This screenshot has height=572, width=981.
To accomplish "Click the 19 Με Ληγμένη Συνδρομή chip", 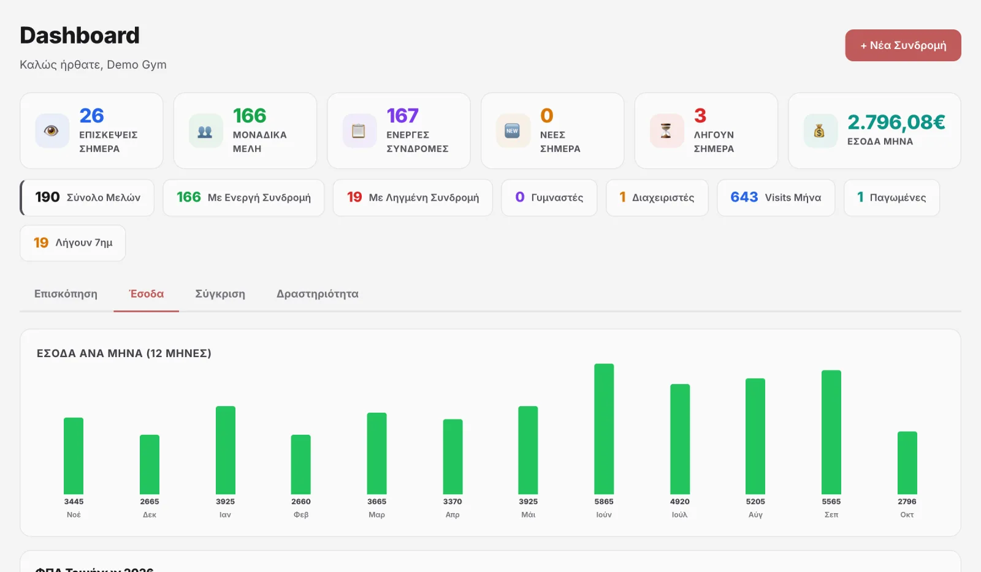I will 413,197.
